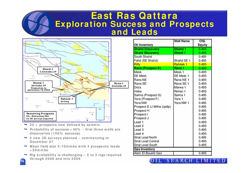This screenshot has height=173, width=245.
Task: Click the Rana-1 8mmstbo 2P callout
Action: click(x=119, y=85)
